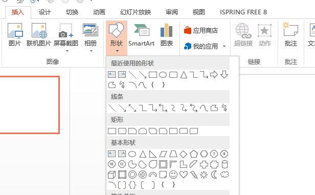Pick the rounded rectangle in 矩形
Screen dimensions: 315x195
122,131
